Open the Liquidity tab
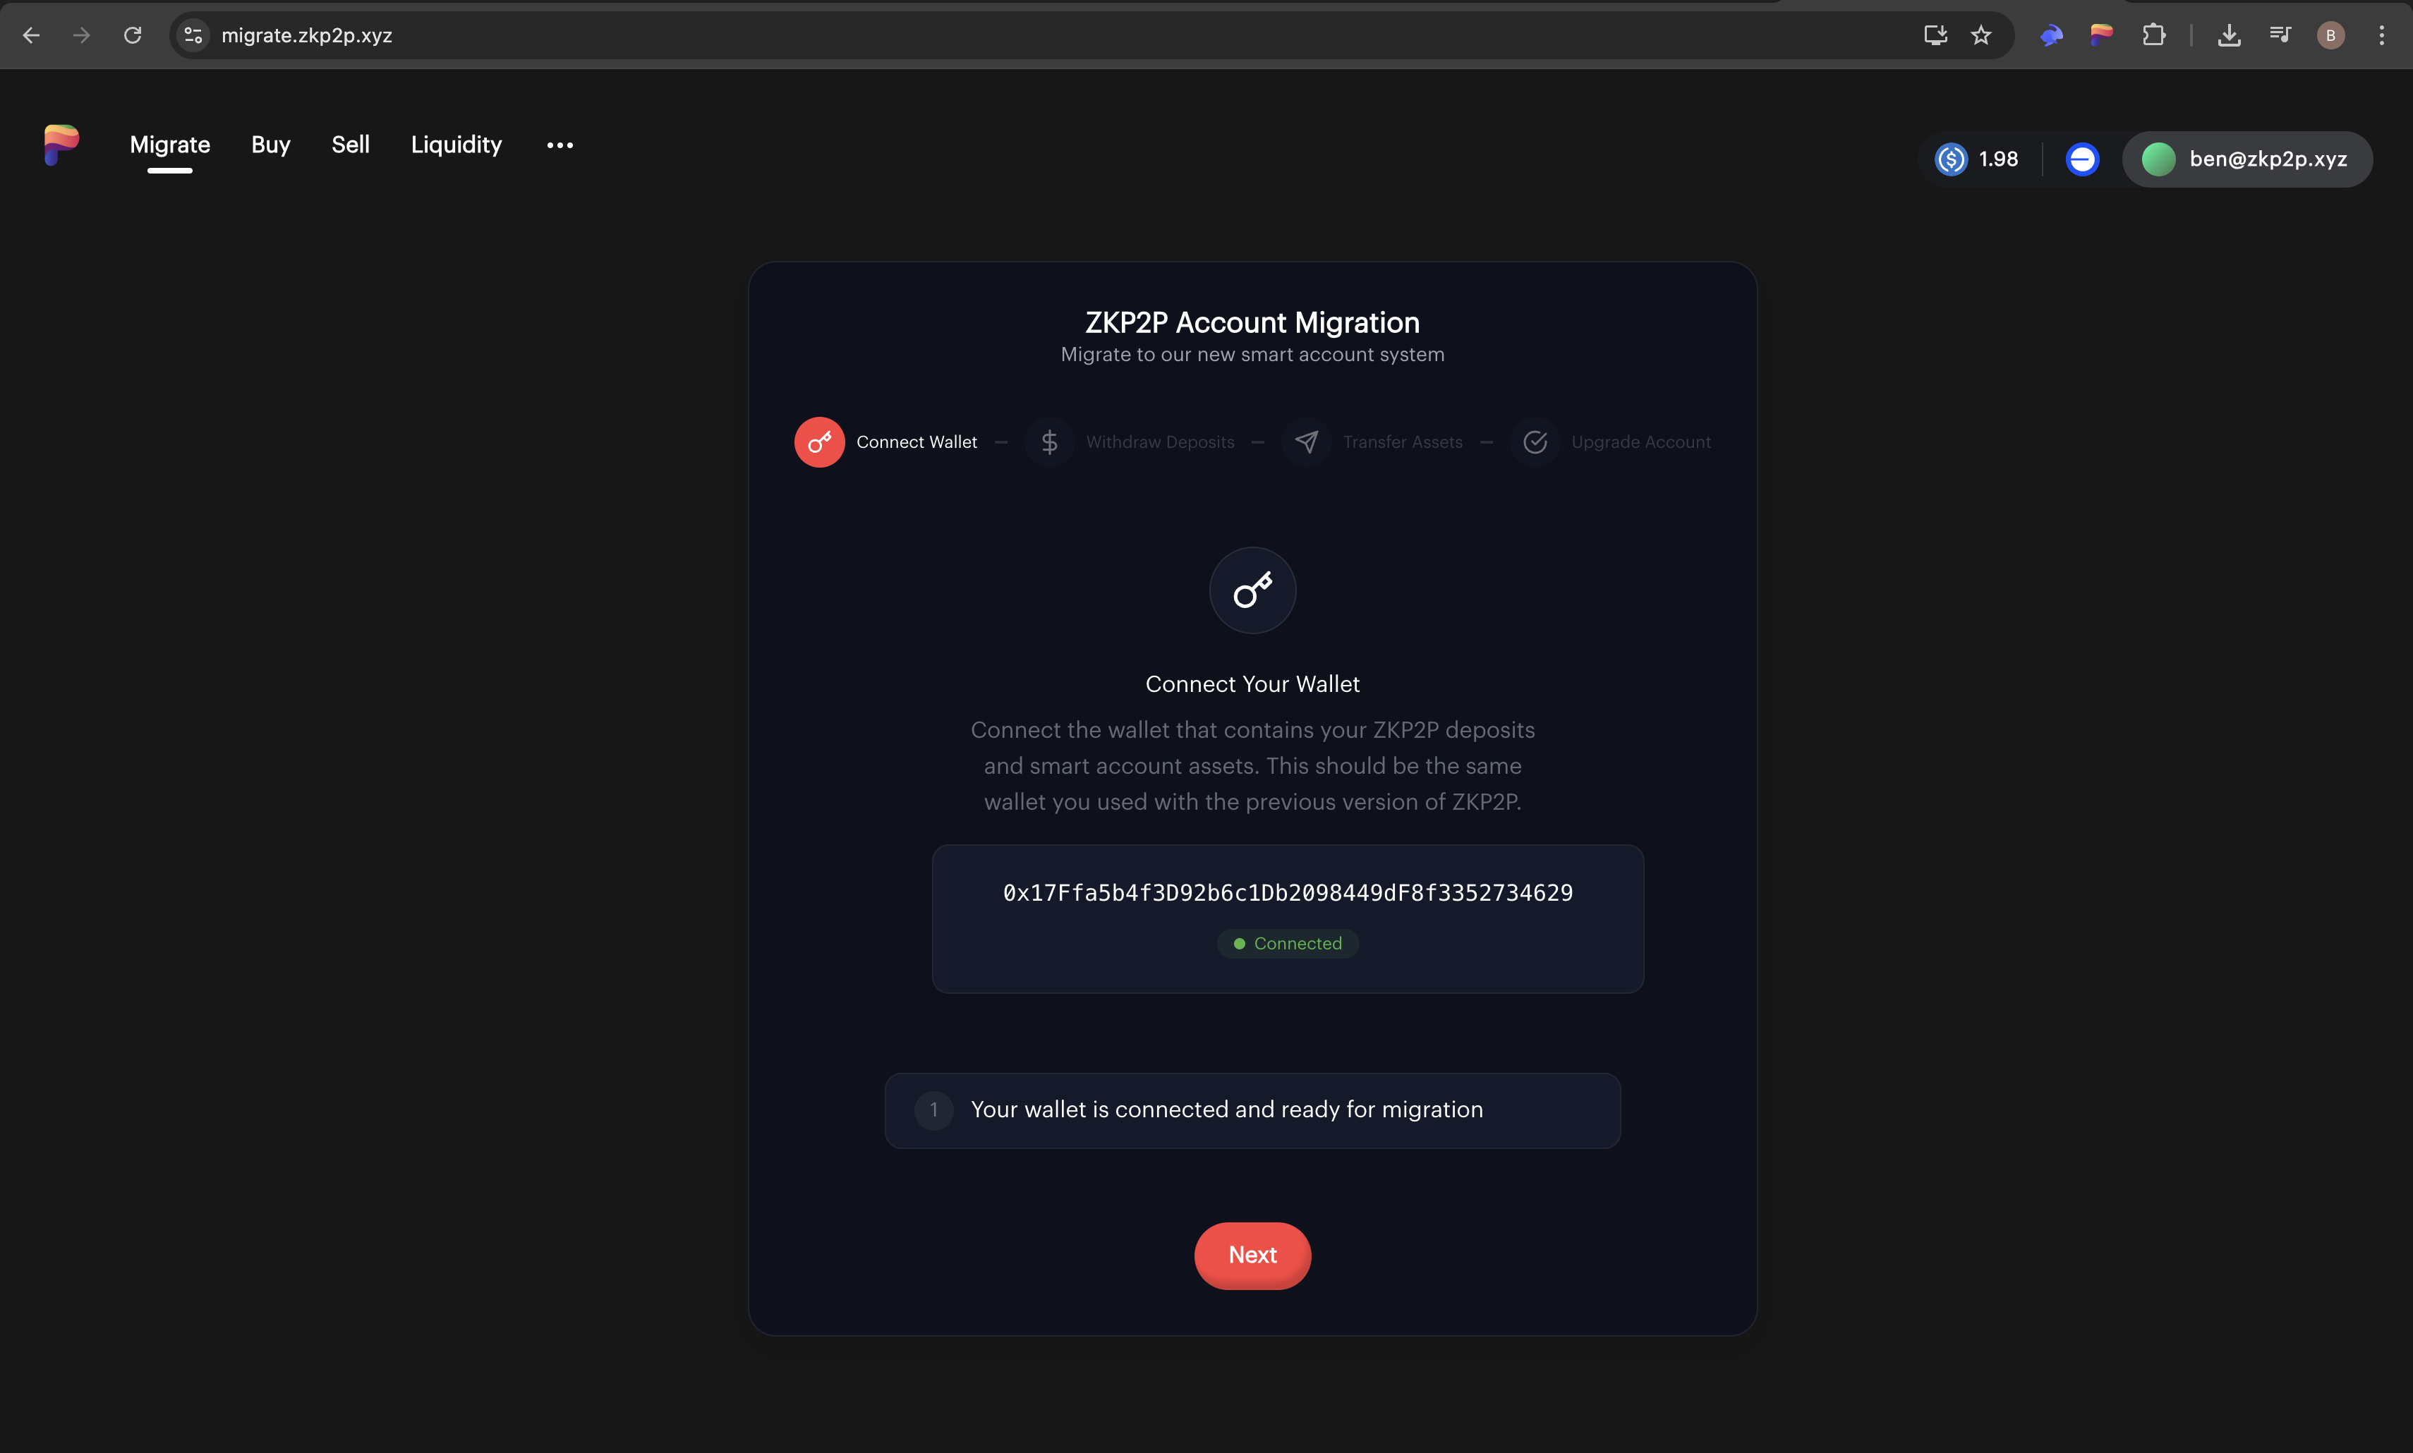The image size is (2413, 1453). pyautogui.click(x=456, y=145)
